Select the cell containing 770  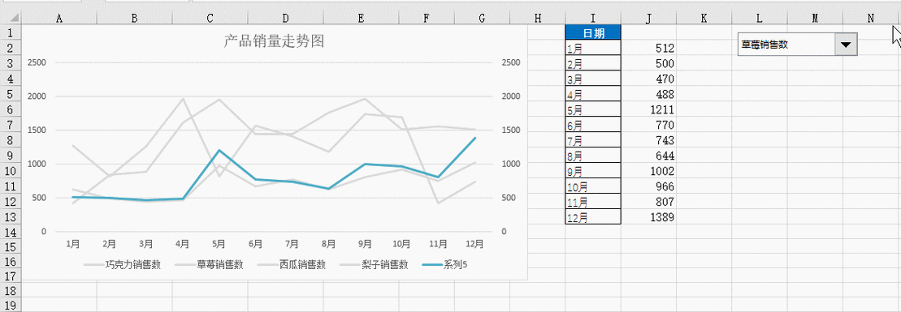pyautogui.click(x=648, y=125)
